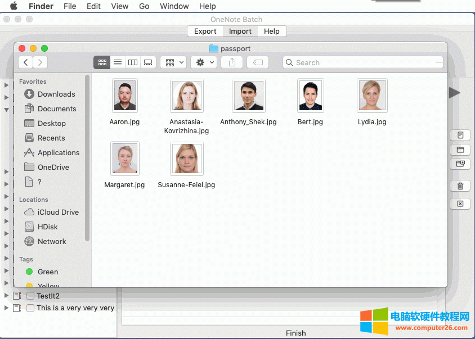Switch to icon view in the toolbar
The height and width of the screenshot is (339, 475).
tap(102, 62)
